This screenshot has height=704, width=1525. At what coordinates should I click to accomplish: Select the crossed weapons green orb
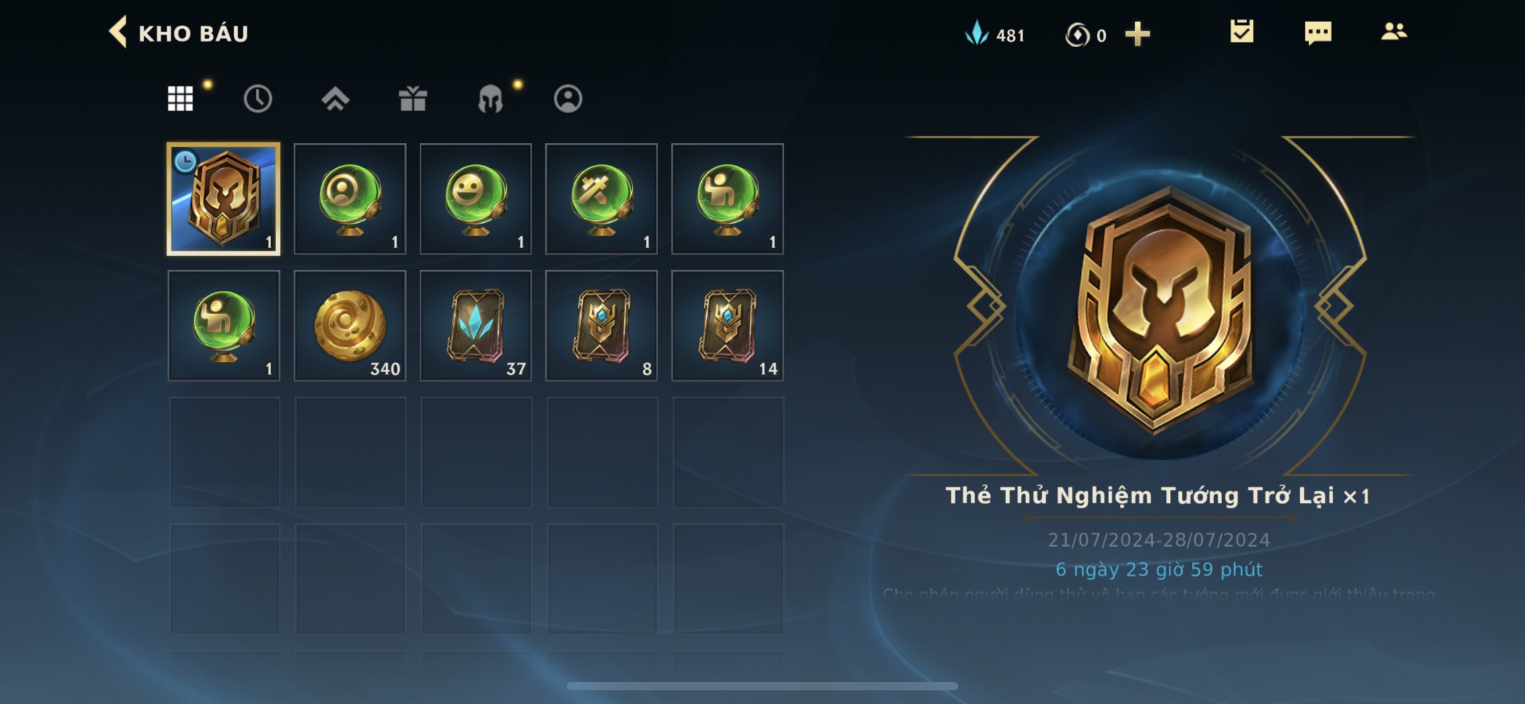pos(601,199)
